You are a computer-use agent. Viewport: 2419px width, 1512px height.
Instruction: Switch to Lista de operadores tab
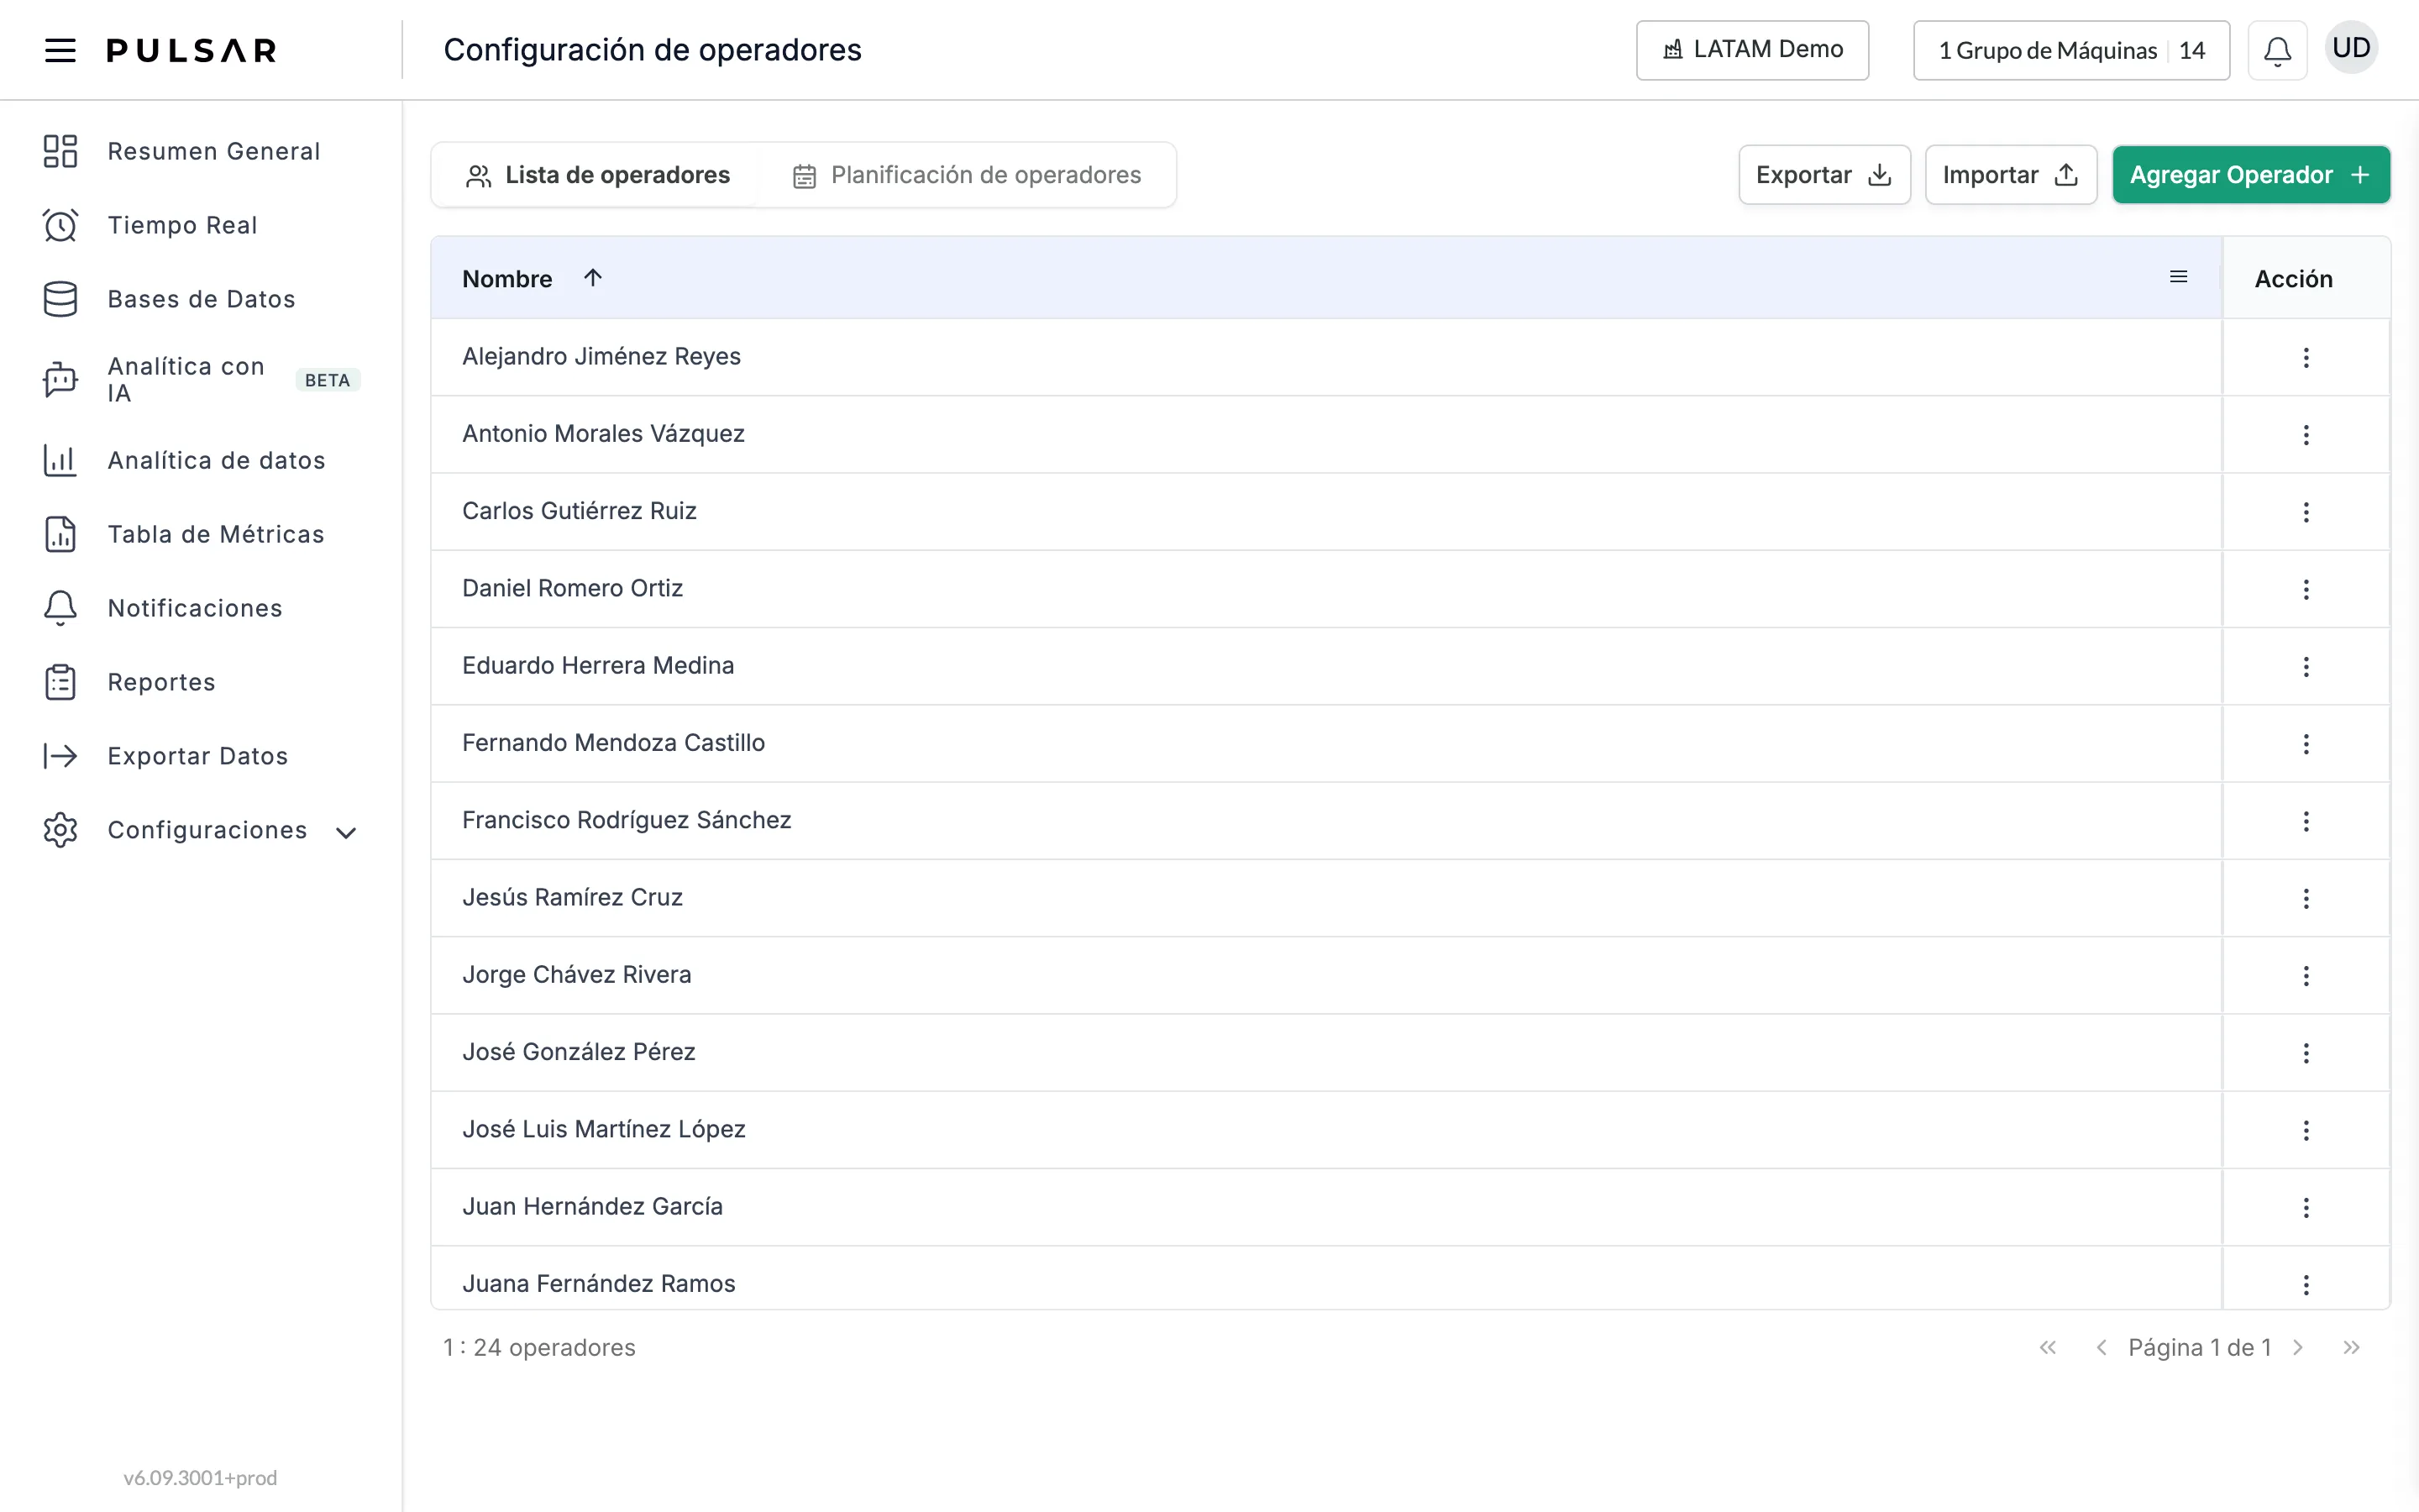click(x=596, y=175)
